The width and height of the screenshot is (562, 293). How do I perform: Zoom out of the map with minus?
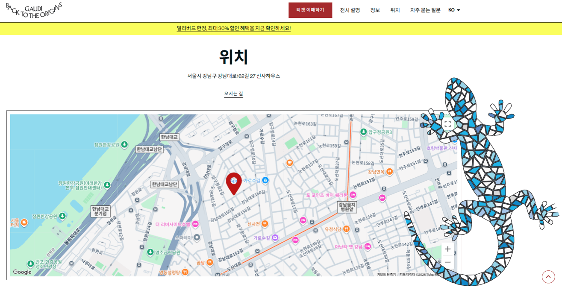coord(447,262)
